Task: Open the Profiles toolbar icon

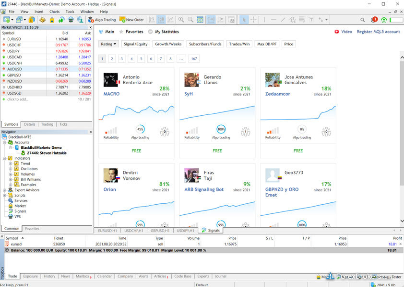Action: tap(19, 20)
